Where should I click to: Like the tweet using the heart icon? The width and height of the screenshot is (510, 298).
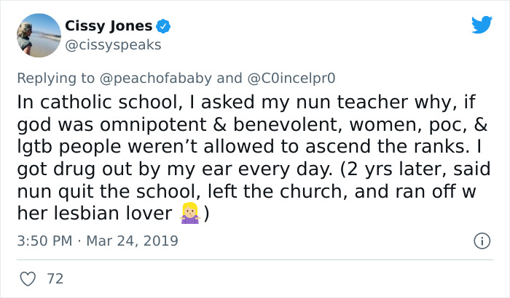point(28,278)
